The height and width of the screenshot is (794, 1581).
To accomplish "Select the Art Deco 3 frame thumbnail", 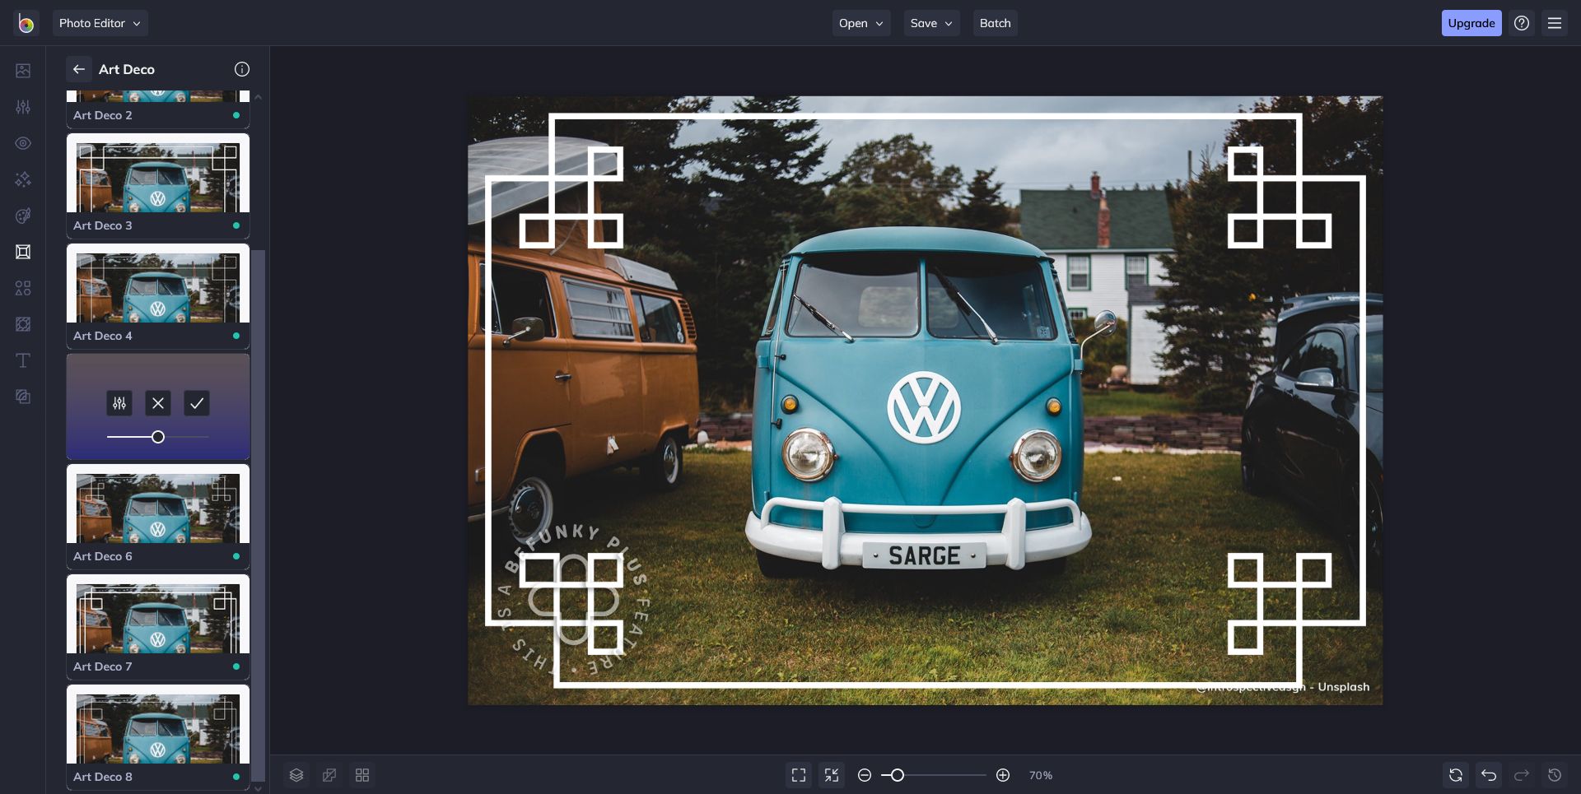I will tap(158, 186).
